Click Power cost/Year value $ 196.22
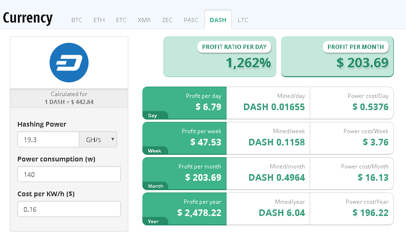The image size is (406, 232). tap(371, 213)
